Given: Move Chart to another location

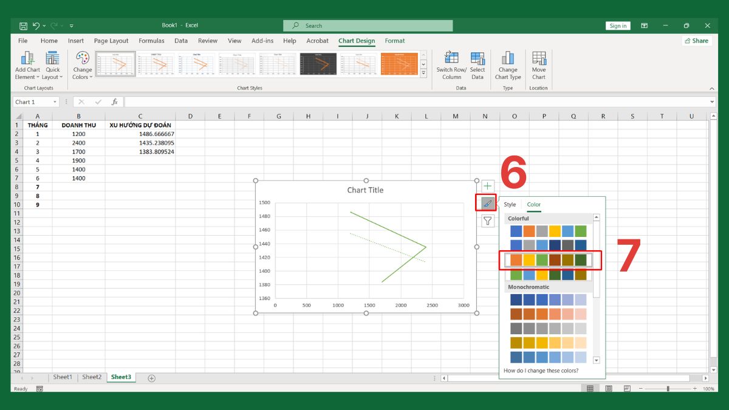Looking at the screenshot, I should [539, 66].
